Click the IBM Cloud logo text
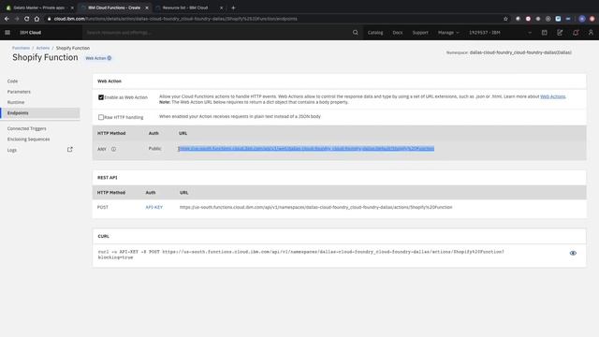Viewport: 599px width, 337px height. click(31, 33)
